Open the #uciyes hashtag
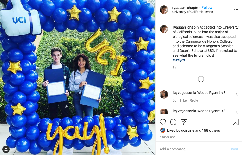The image size is (242, 155). (179, 60)
